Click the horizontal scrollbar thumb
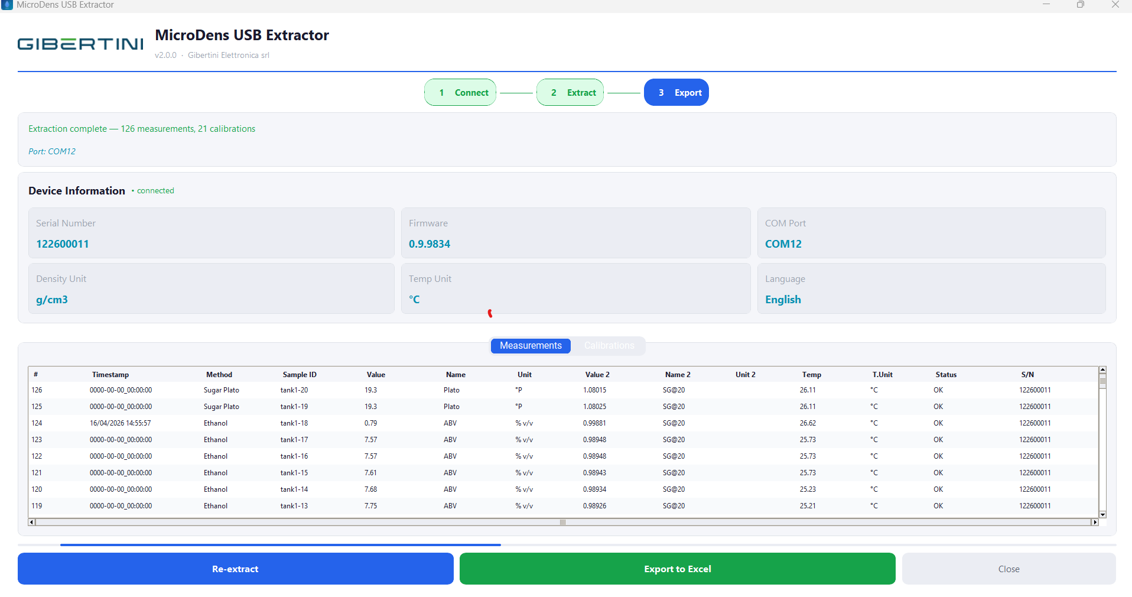The width and height of the screenshot is (1132, 597). tap(563, 522)
